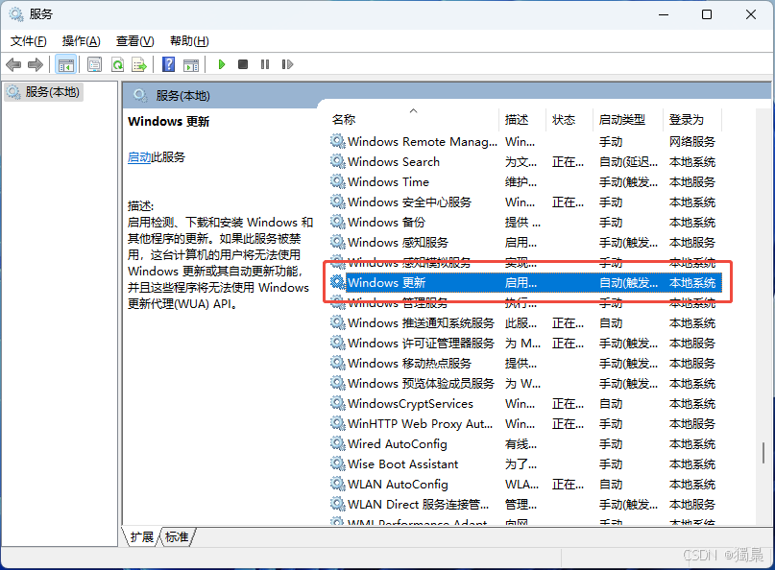Screen dimensions: 775x570
Task: Select the Wired AutoConfig service name
Action: pos(398,444)
